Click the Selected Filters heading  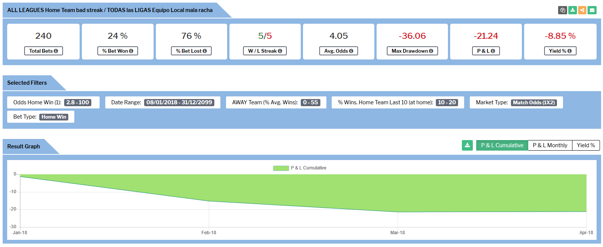[27, 83]
